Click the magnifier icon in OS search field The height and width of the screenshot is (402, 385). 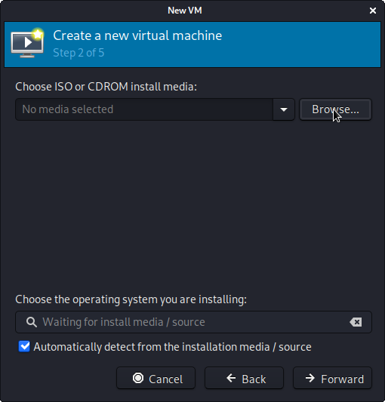point(32,322)
